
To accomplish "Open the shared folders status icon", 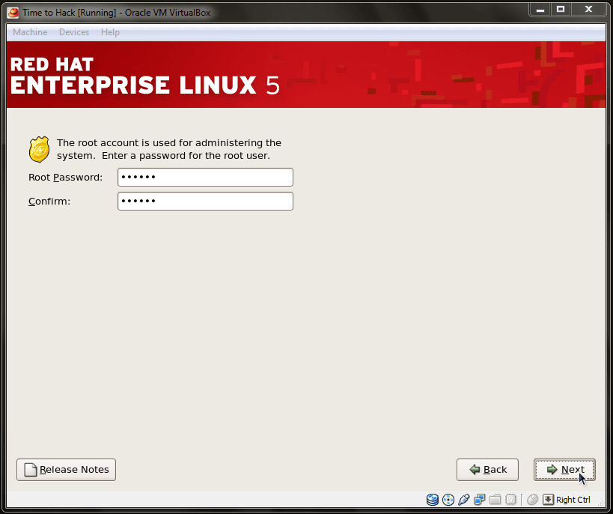I will point(495,500).
